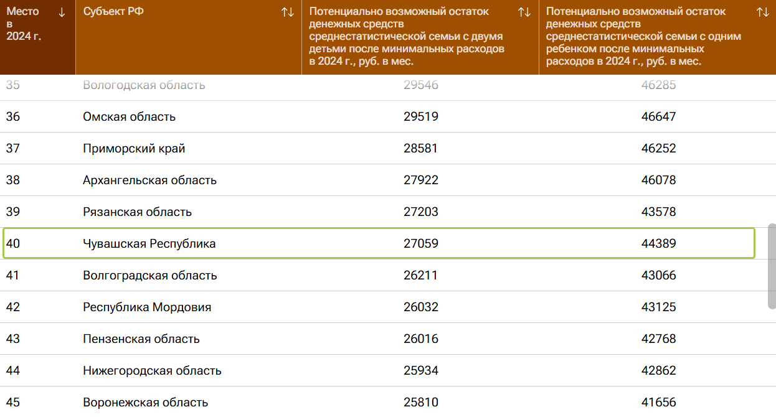Click the header text about families with одним ребенком
776x417 pixels.
click(x=643, y=37)
